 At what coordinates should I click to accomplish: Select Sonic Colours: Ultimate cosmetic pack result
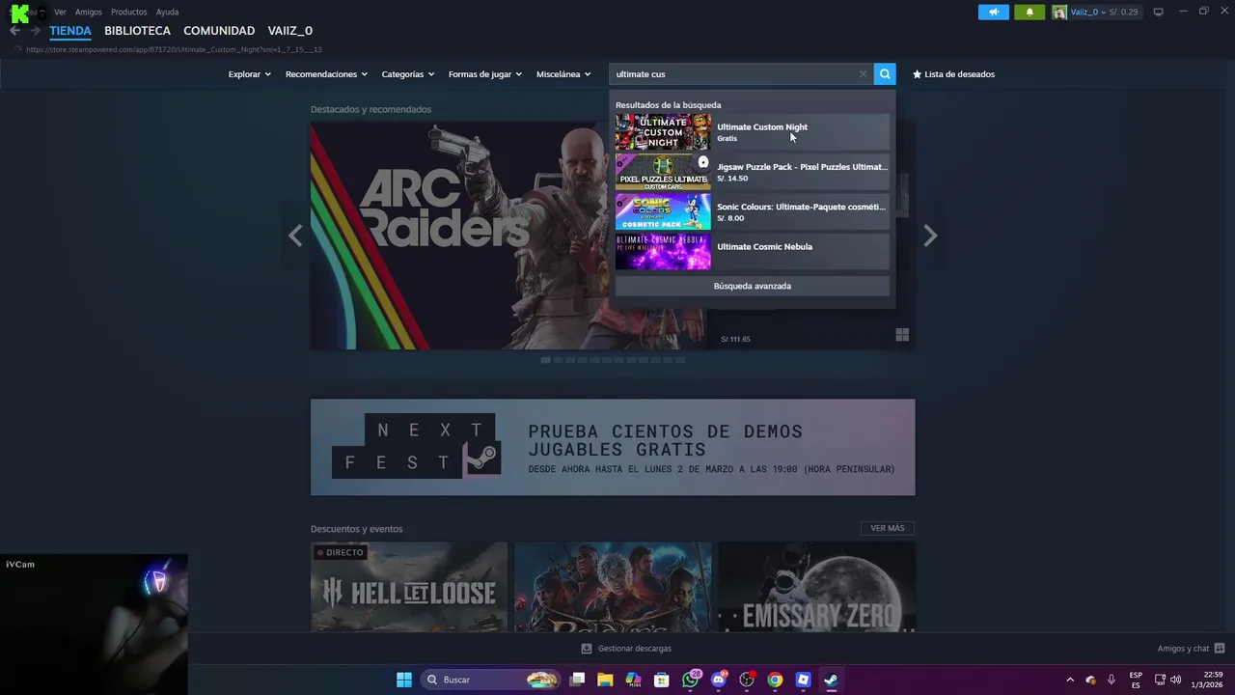pyautogui.click(x=753, y=211)
